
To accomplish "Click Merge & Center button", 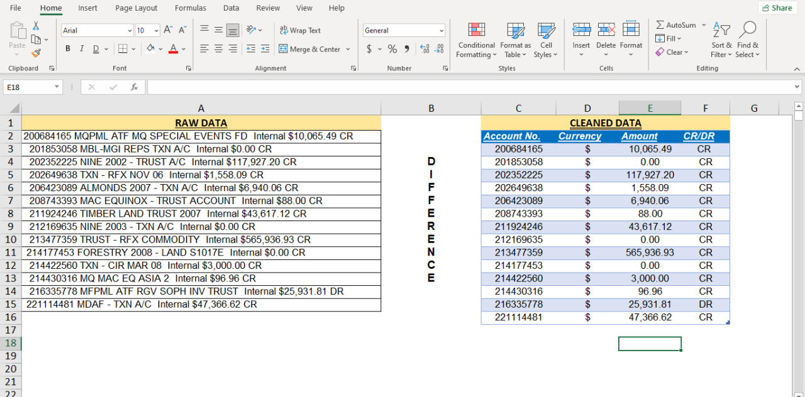I will click(309, 49).
